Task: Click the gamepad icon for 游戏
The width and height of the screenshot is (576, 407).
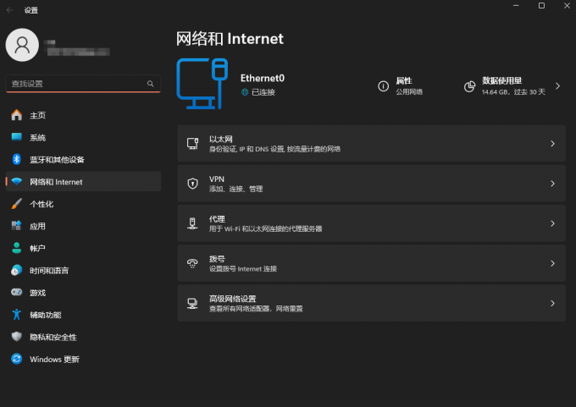Action: (x=17, y=292)
